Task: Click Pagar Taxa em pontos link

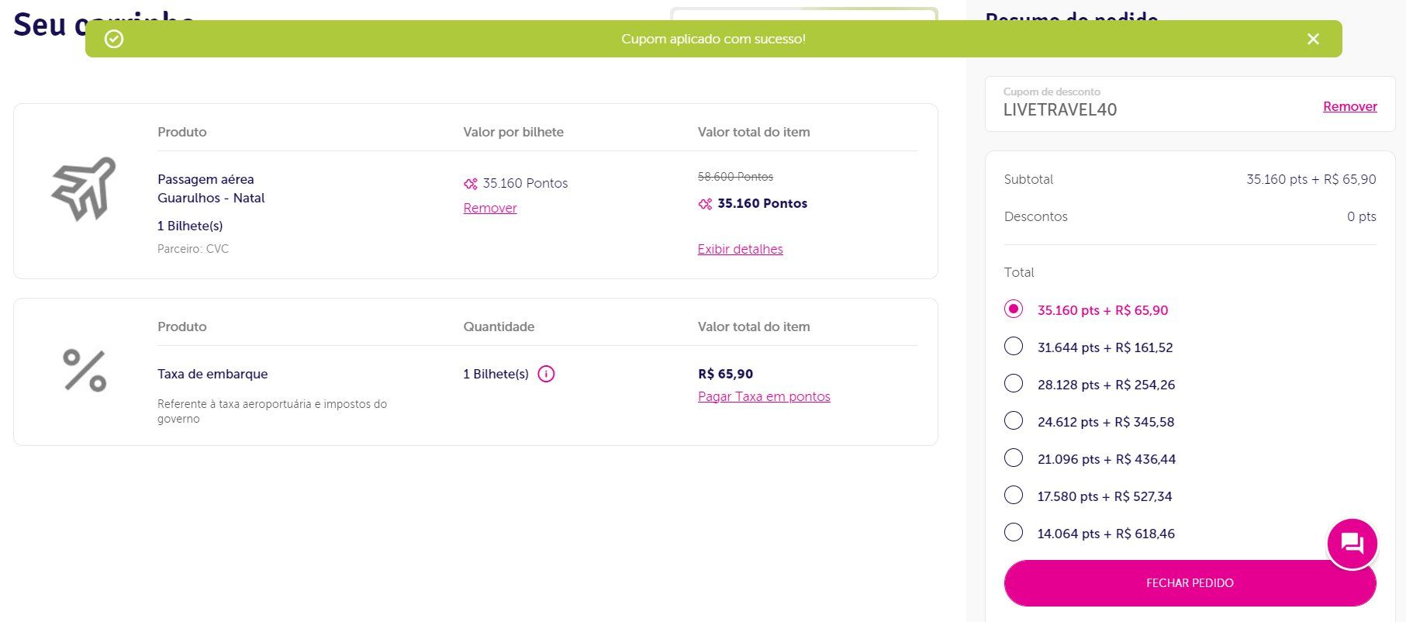Action: click(764, 396)
